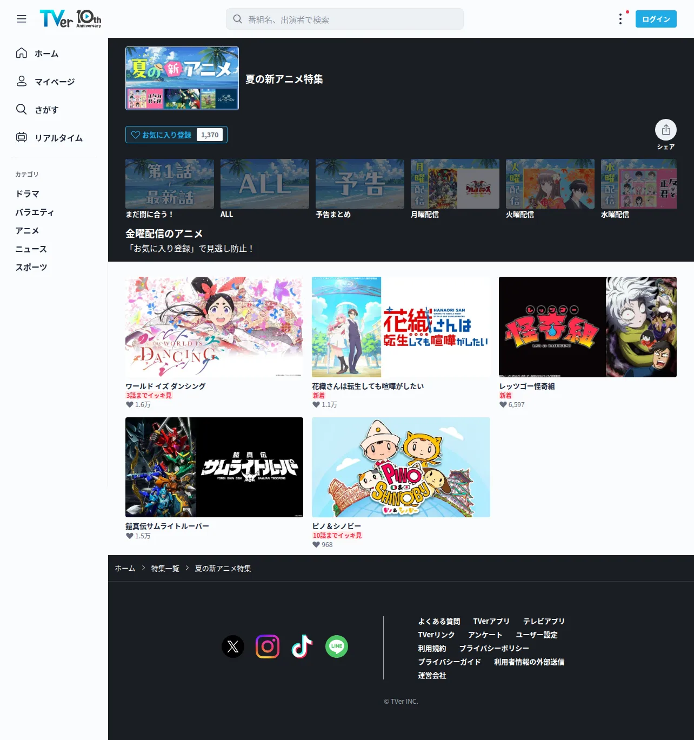This screenshot has width=694, height=740.
Task: Select バラエティ category in sidebar
Action: (x=35, y=212)
